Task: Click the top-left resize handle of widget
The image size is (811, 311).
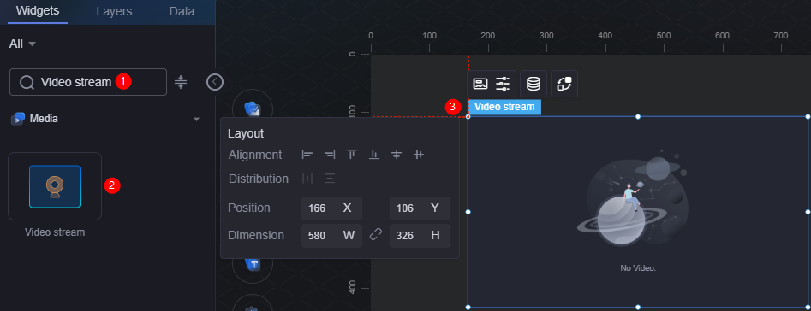Action: [x=468, y=116]
